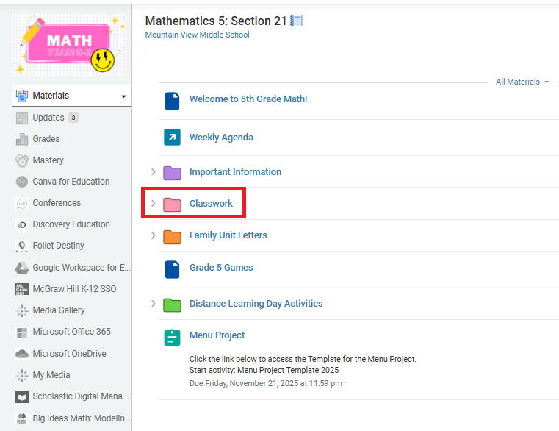Screen dimensions: 559x431
Task: Click the Grade 5 Games page icon
Action: 172,269
